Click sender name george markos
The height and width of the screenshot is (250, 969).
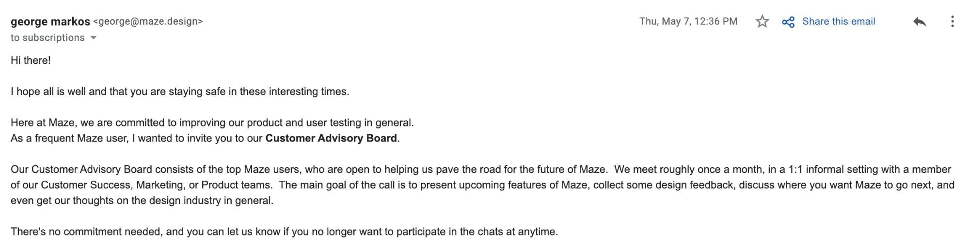tap(50, 21)
